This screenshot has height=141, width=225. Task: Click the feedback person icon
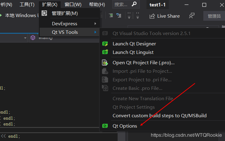click(x=192, y=16)
